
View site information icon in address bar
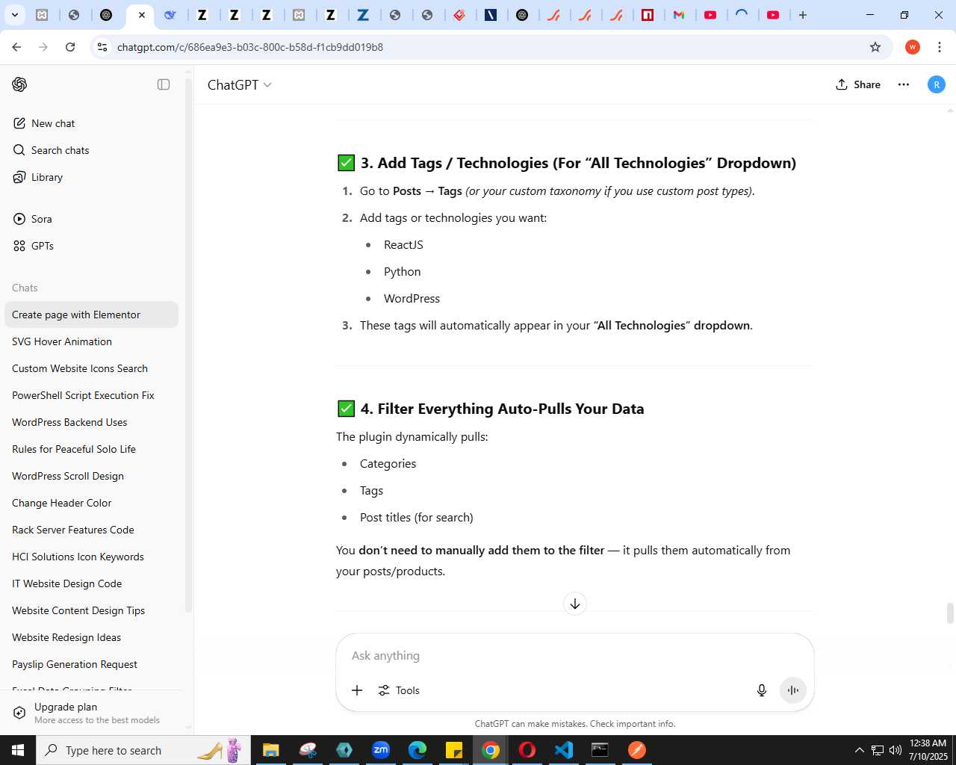(102, 47)
